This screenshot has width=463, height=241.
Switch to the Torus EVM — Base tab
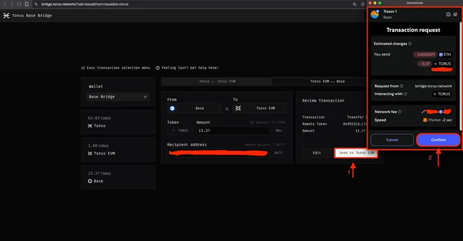click(327, 81)
